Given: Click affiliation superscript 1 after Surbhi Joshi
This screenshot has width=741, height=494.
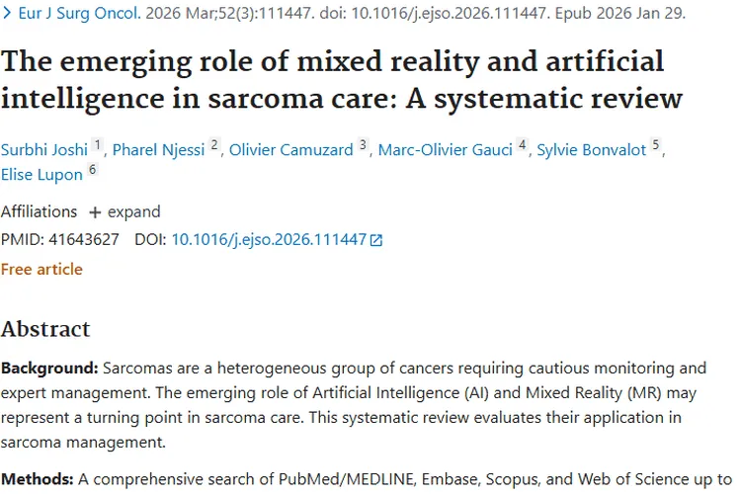Looking at the screenshot, I should click(x=98, y=145).
